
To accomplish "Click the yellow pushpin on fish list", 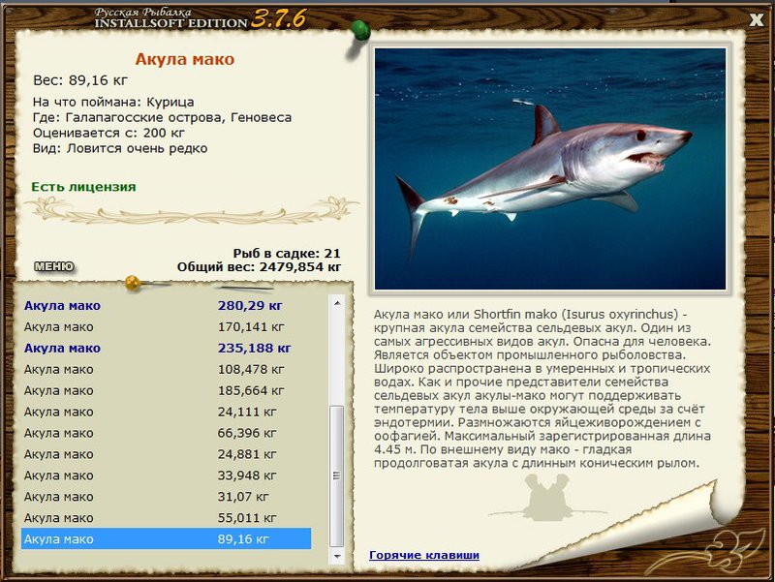I will [133, 283].
